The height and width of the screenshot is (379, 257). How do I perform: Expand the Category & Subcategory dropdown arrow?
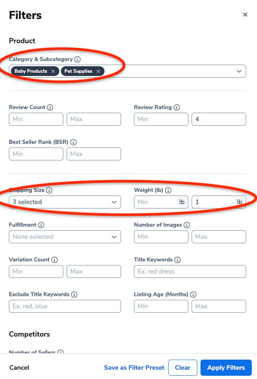(239, 71)
